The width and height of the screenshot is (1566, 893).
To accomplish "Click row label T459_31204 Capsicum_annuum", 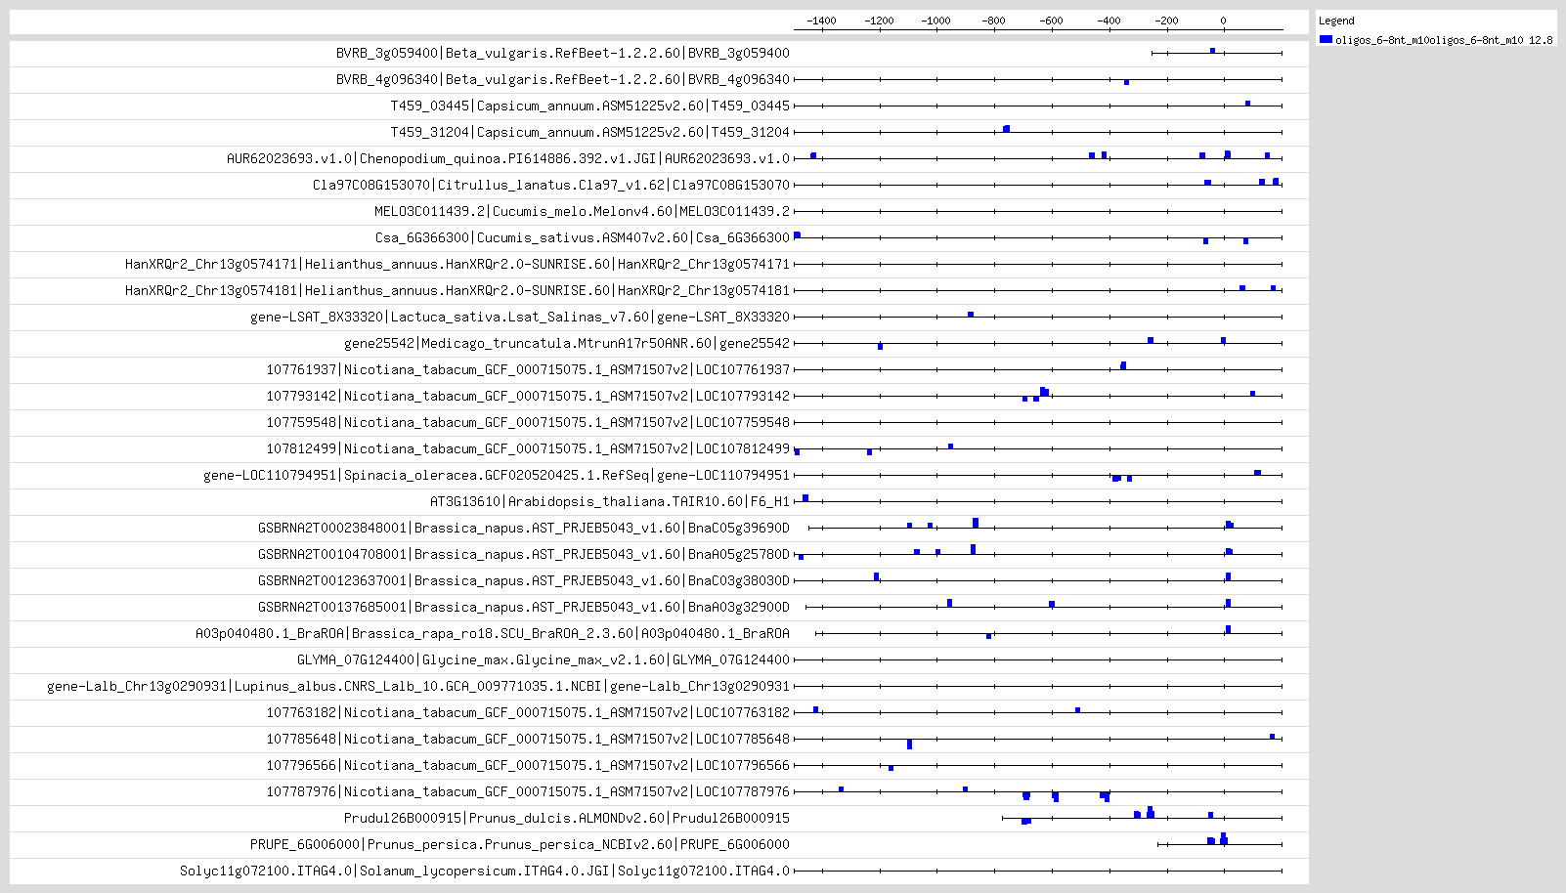I will (590, 132).
